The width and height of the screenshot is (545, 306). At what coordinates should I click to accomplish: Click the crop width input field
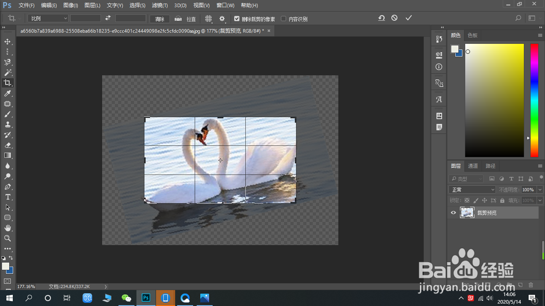[x=85, y=18]
